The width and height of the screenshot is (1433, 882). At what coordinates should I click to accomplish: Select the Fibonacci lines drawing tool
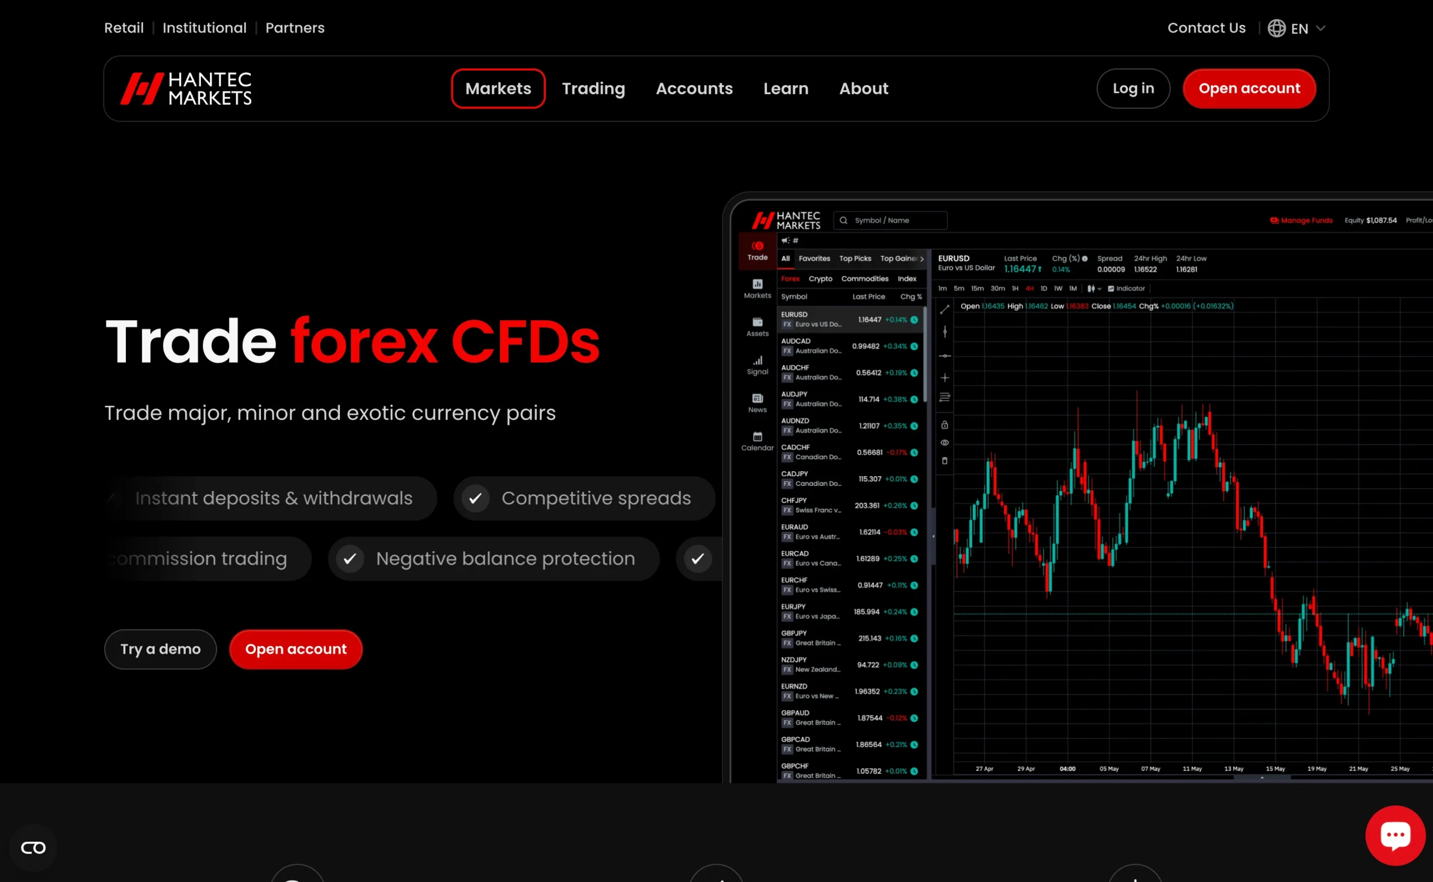(x=945, y=397)
